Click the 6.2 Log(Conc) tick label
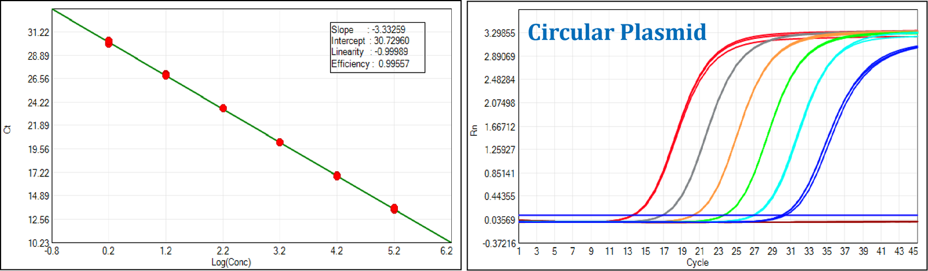Screen dimensions: 928x271 click(446, 251)
